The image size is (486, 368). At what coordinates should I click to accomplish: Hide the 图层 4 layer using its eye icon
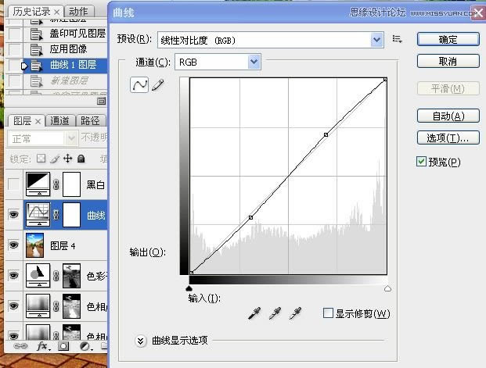(x=13, y=245)
